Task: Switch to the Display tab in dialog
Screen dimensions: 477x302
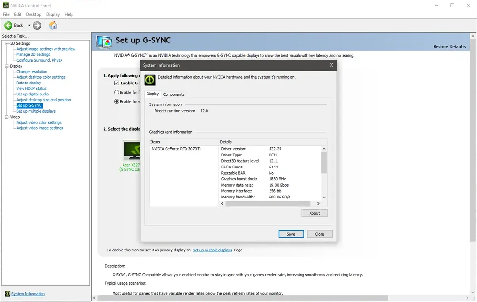Action: [x=153, y=94]
